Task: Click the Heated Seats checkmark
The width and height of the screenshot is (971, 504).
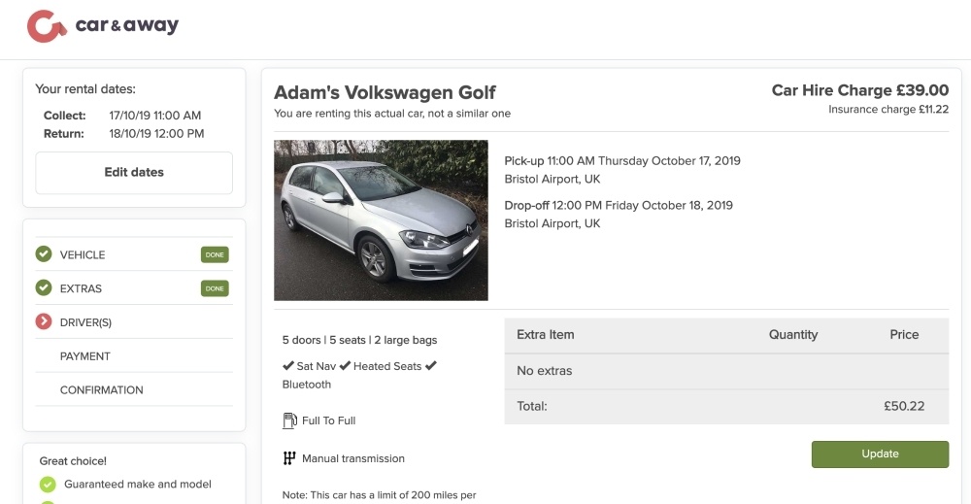Action: coord(345,366)
